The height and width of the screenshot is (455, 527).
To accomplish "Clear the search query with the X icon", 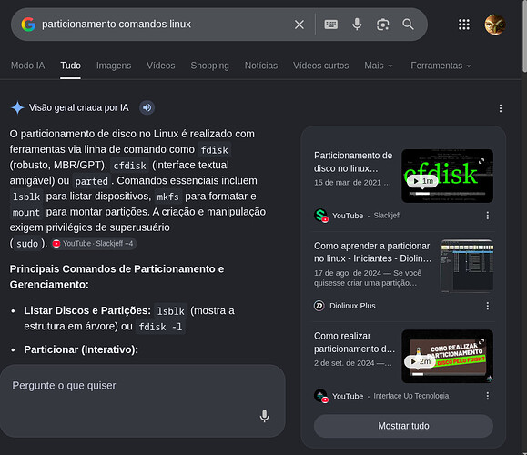I will (299, 25).
